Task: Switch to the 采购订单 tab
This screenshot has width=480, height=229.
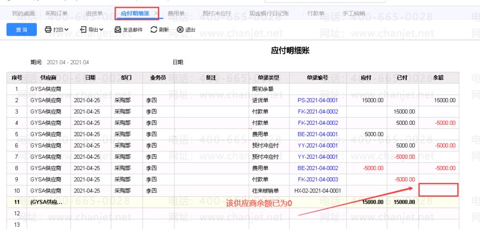Action: (56, 13)
